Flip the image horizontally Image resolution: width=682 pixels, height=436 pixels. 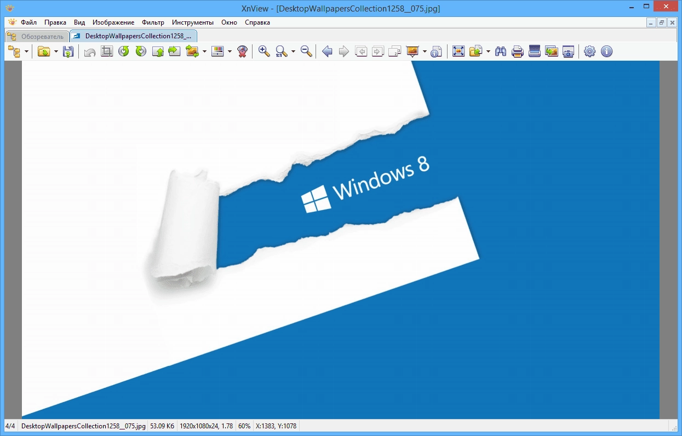(x=174, y=51)
